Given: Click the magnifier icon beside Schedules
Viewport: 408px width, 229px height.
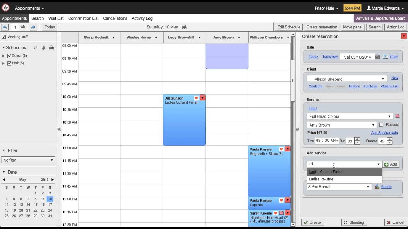Looking at the screenshot, I should coord(35,48).
